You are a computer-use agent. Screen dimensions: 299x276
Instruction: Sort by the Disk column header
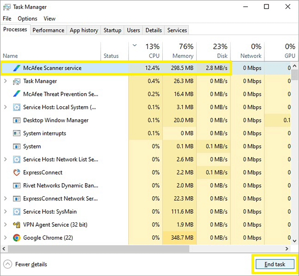(213, 51)
